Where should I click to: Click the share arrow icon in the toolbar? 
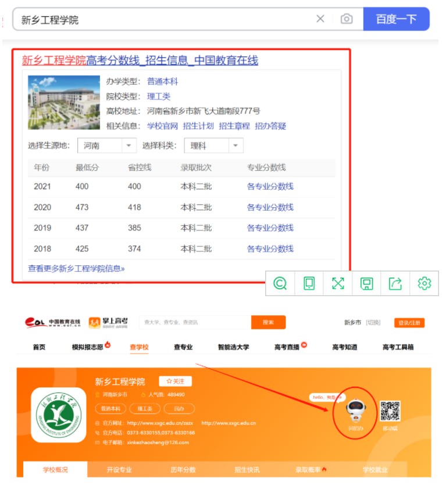point(395,283)
